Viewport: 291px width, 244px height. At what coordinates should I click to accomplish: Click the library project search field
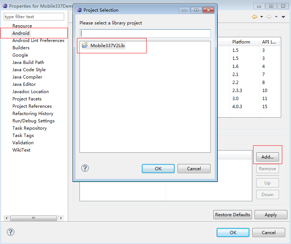(145, 33)
